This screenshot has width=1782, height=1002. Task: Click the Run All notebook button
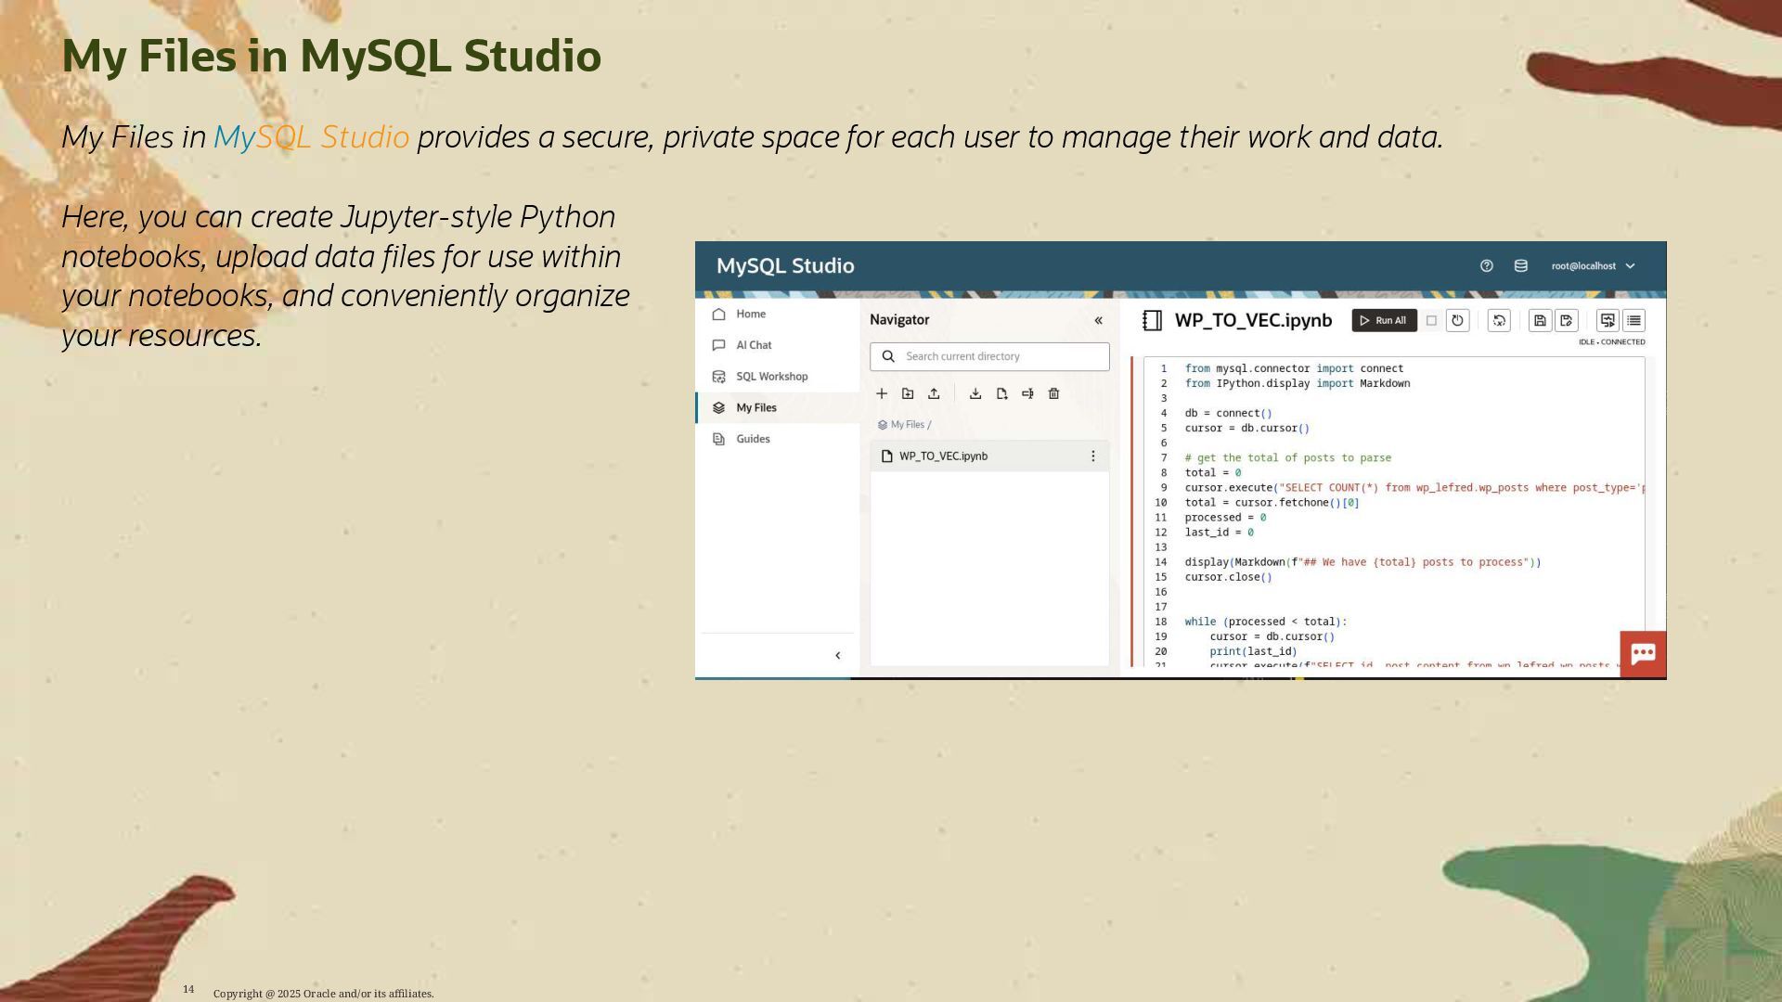1383,320
